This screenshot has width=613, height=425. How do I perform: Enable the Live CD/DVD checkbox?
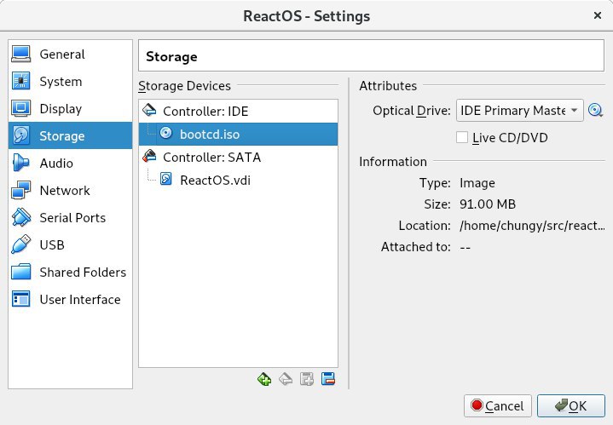(x=462, y=137)
